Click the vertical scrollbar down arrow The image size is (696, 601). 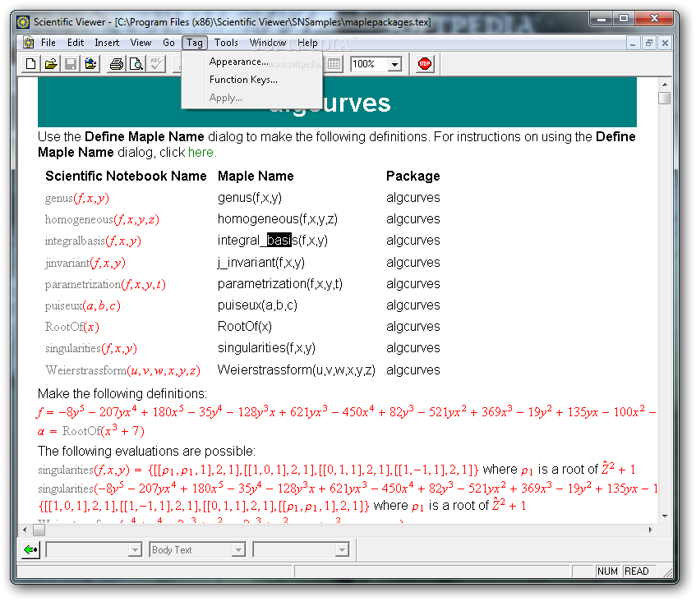point(665,516)
